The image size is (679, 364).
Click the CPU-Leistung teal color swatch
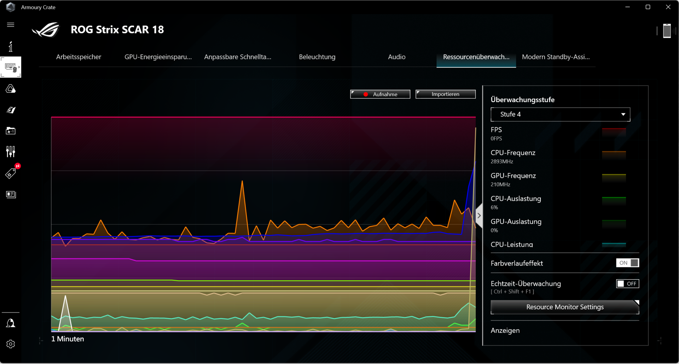coord(614,245)
